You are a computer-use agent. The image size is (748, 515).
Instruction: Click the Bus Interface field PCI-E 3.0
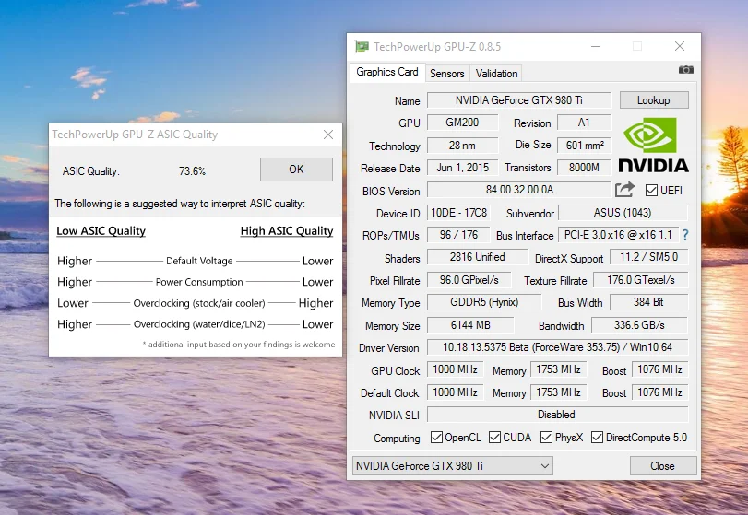[x=618, y=235]
